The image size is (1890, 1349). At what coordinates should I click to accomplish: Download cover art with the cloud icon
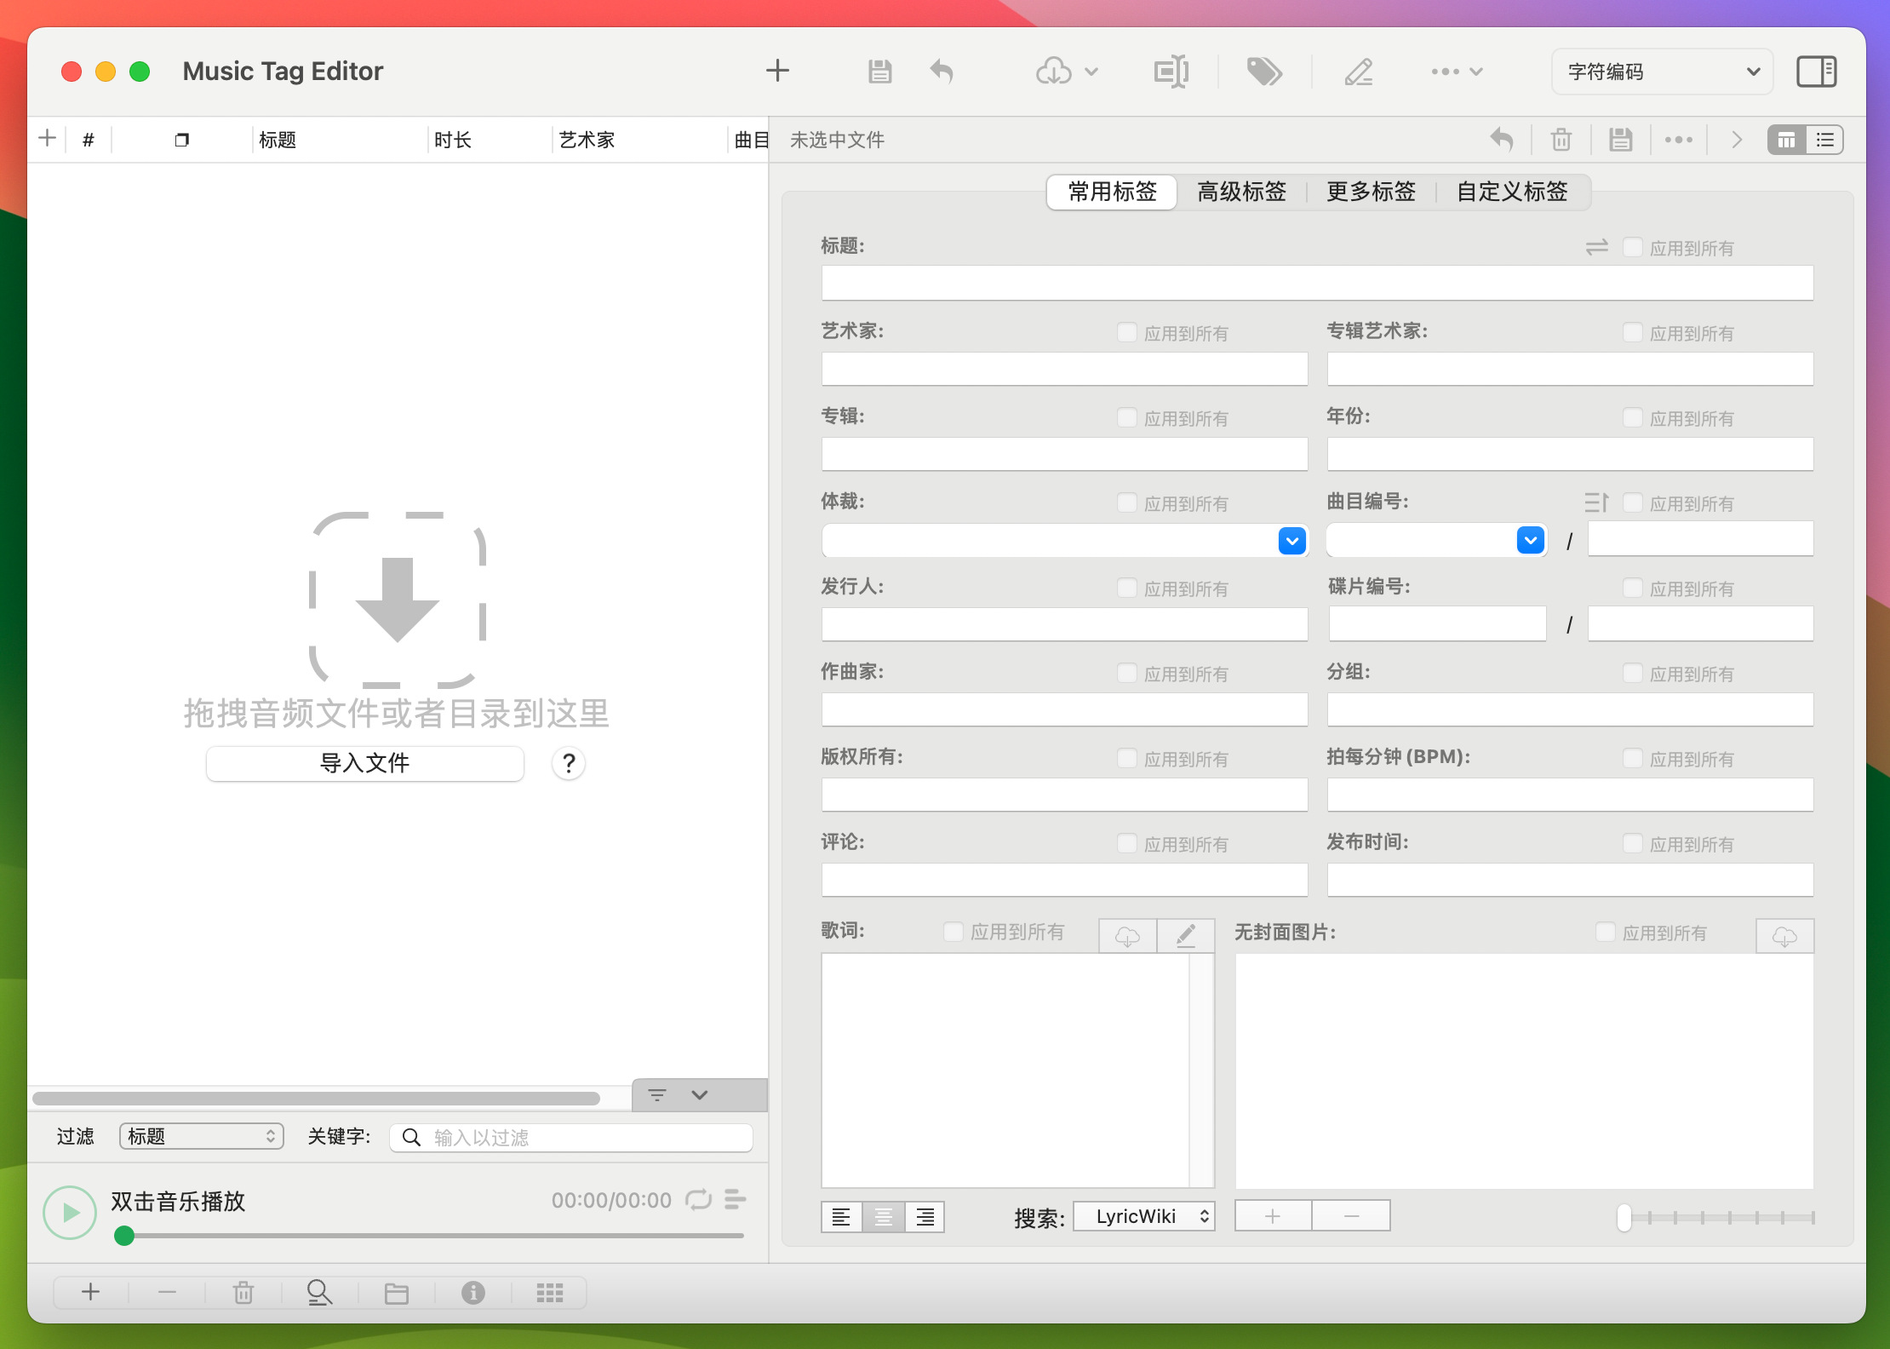1784,936
